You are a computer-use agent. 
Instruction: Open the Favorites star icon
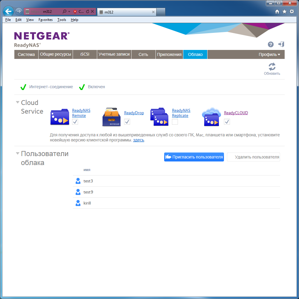tap(284, 12)
